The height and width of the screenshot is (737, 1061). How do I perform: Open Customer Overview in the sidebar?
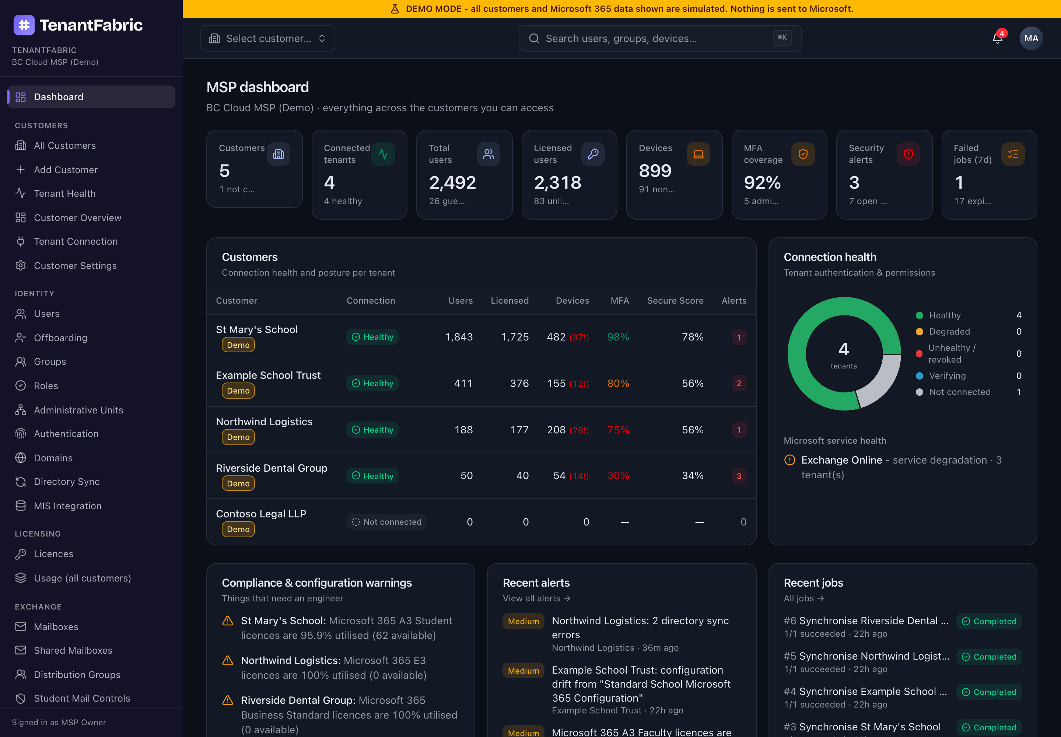pyautogui.click(x=91, y=217)
